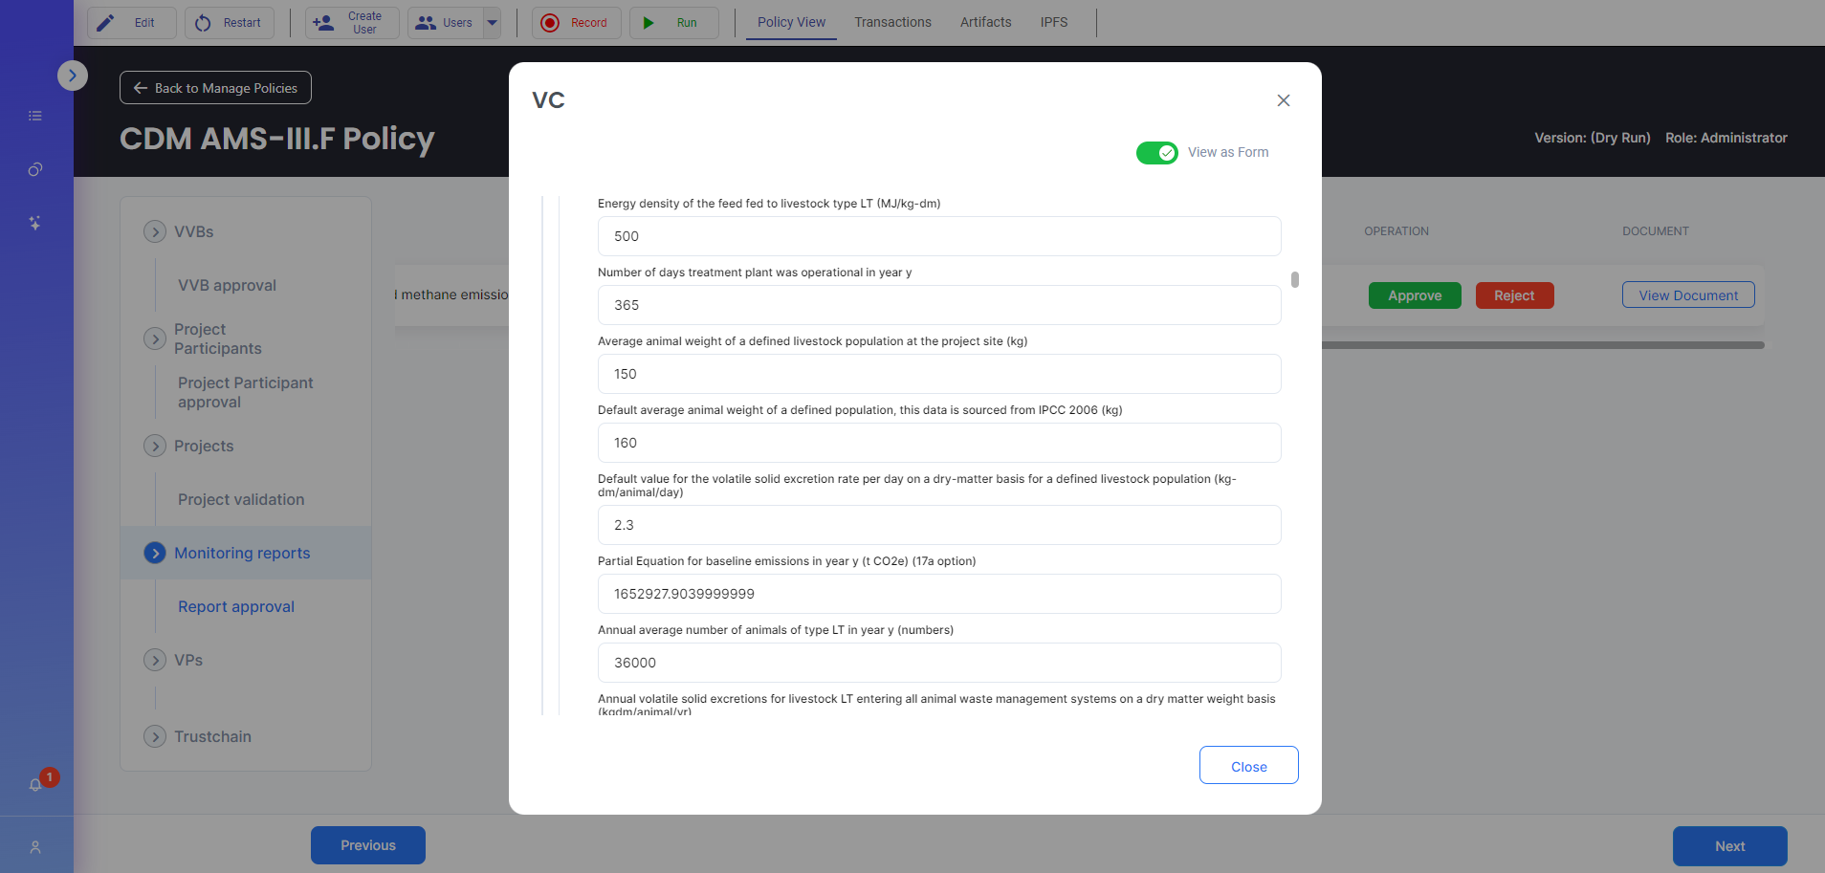Start recording with the Record icon
1825x873 pixels.
click(x=550, y=23)
